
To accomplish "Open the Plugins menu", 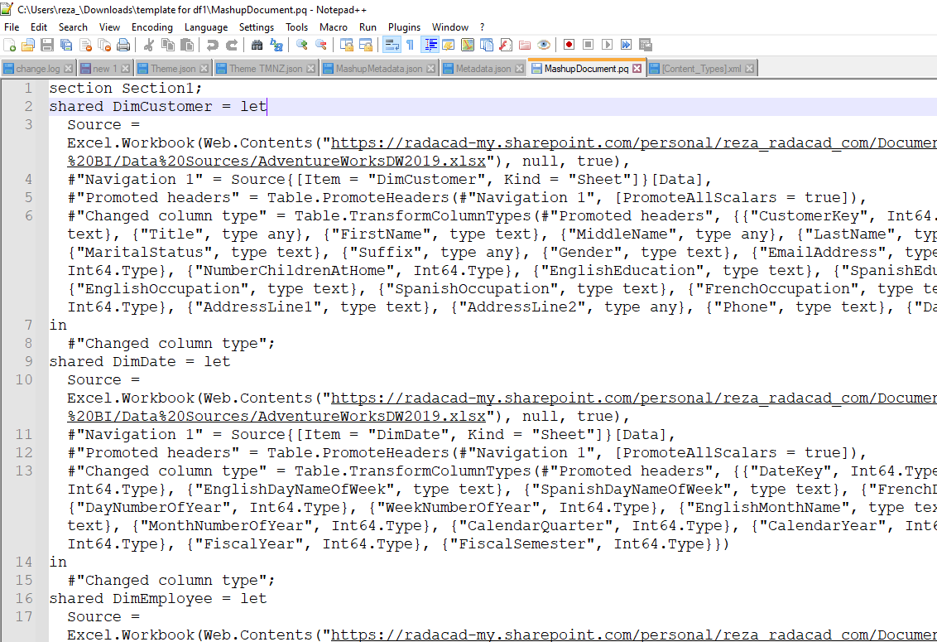I will pyautogui.click(x=404, y=27).
